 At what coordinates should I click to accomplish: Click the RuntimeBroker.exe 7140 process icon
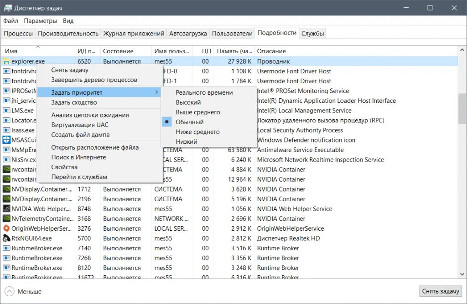[x=6, y=248]
